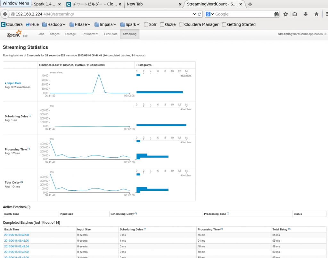Open batch 2015/06/16 06:42:08 link
The height and width of the screenshot is (258, 328).
click(x=17, y=235)
